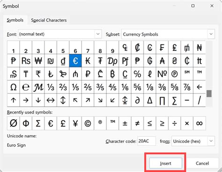222x172 pixels.
Task: Select the left right arrow ↔ symbol
Action: pyautogui.click(x=51, y=100)
